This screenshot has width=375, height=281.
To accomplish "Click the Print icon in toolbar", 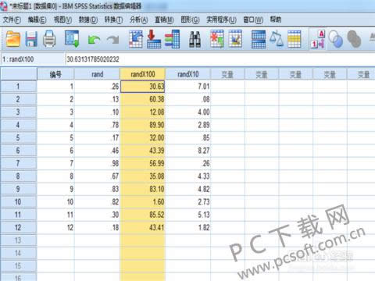I will [49, 39].
